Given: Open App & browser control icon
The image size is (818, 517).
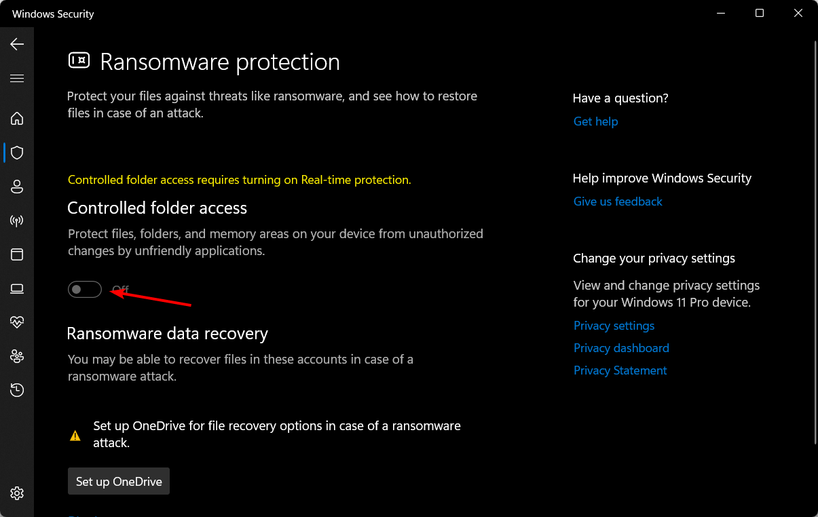Looking at the screenshot, I should (17, 254).
